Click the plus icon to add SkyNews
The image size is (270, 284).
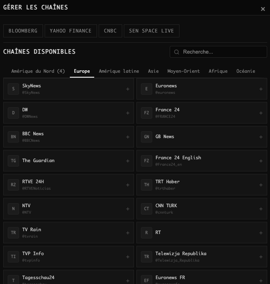(127, 89)
